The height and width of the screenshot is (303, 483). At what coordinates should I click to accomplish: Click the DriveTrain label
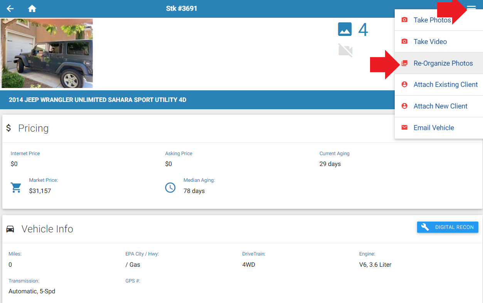254,254
